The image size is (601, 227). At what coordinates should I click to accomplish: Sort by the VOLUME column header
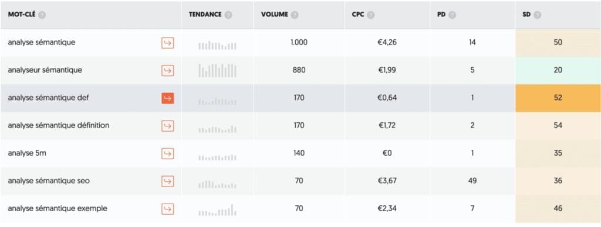[275, 15]
